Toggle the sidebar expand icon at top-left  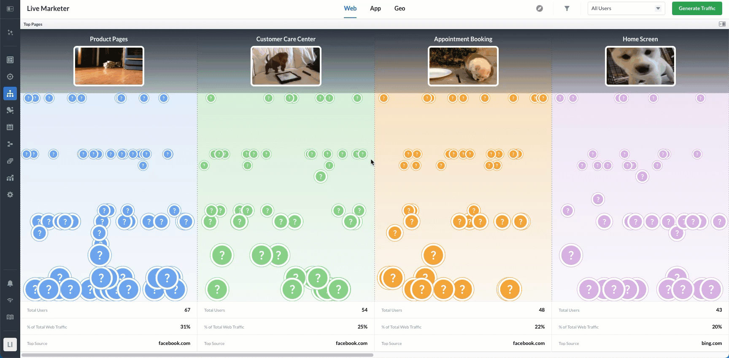click(10, 8)
